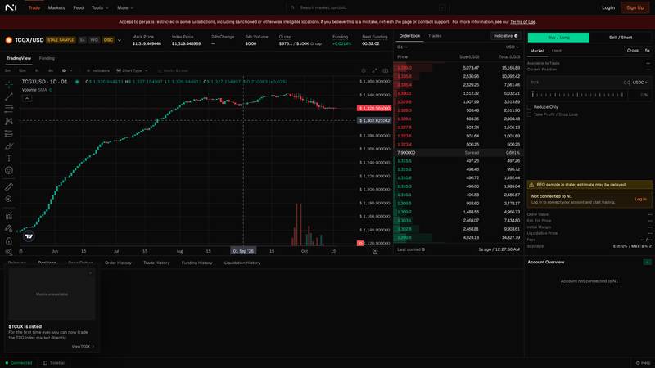This screenshot has width=655, height=368.
Task: Toggle the Sidebar option in status bar
Action: (x=54, y=363)
